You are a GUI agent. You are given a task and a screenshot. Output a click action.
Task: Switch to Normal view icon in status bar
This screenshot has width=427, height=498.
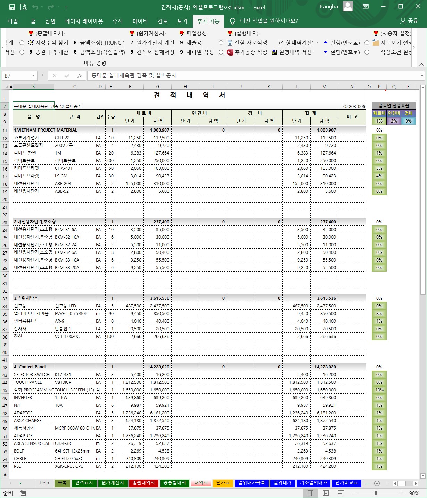(311, 493)
